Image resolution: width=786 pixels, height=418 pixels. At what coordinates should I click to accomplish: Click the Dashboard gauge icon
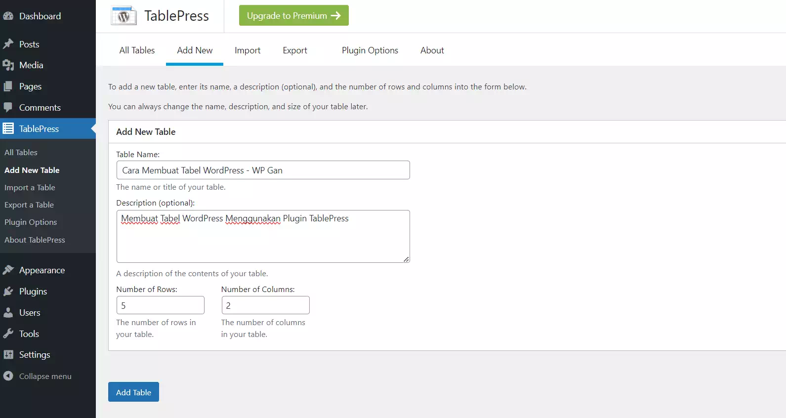coord(8,16)
